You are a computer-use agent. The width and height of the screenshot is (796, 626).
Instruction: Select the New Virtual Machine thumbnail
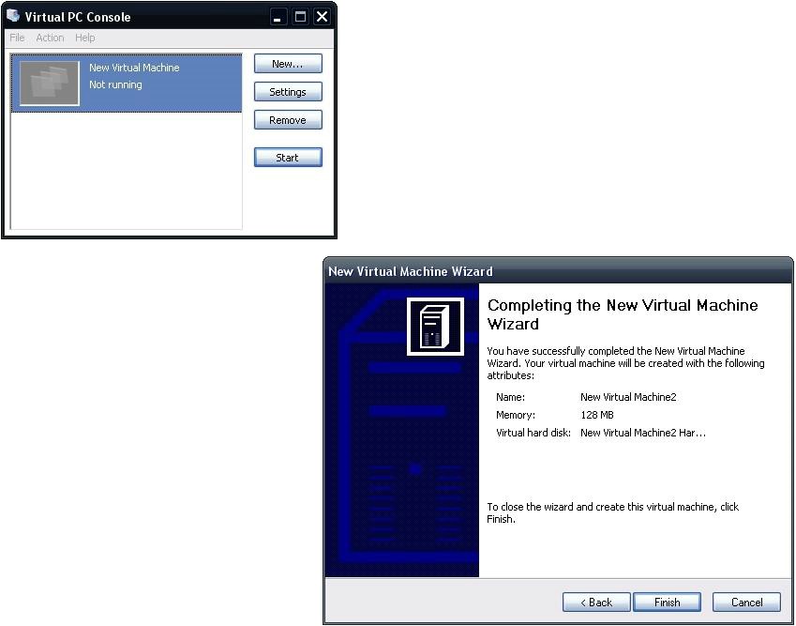tap(50, 84)
